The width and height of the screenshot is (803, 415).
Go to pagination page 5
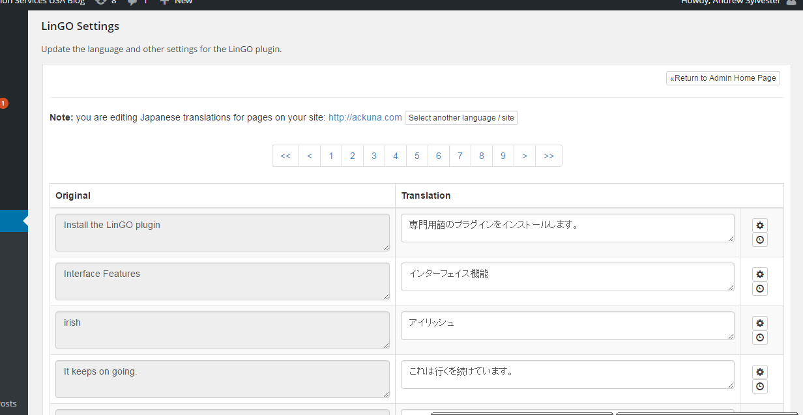(417, 156)
